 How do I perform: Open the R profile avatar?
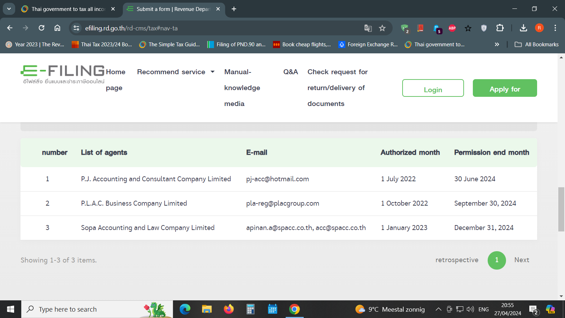pyautogui.click(x=539, y=28)
